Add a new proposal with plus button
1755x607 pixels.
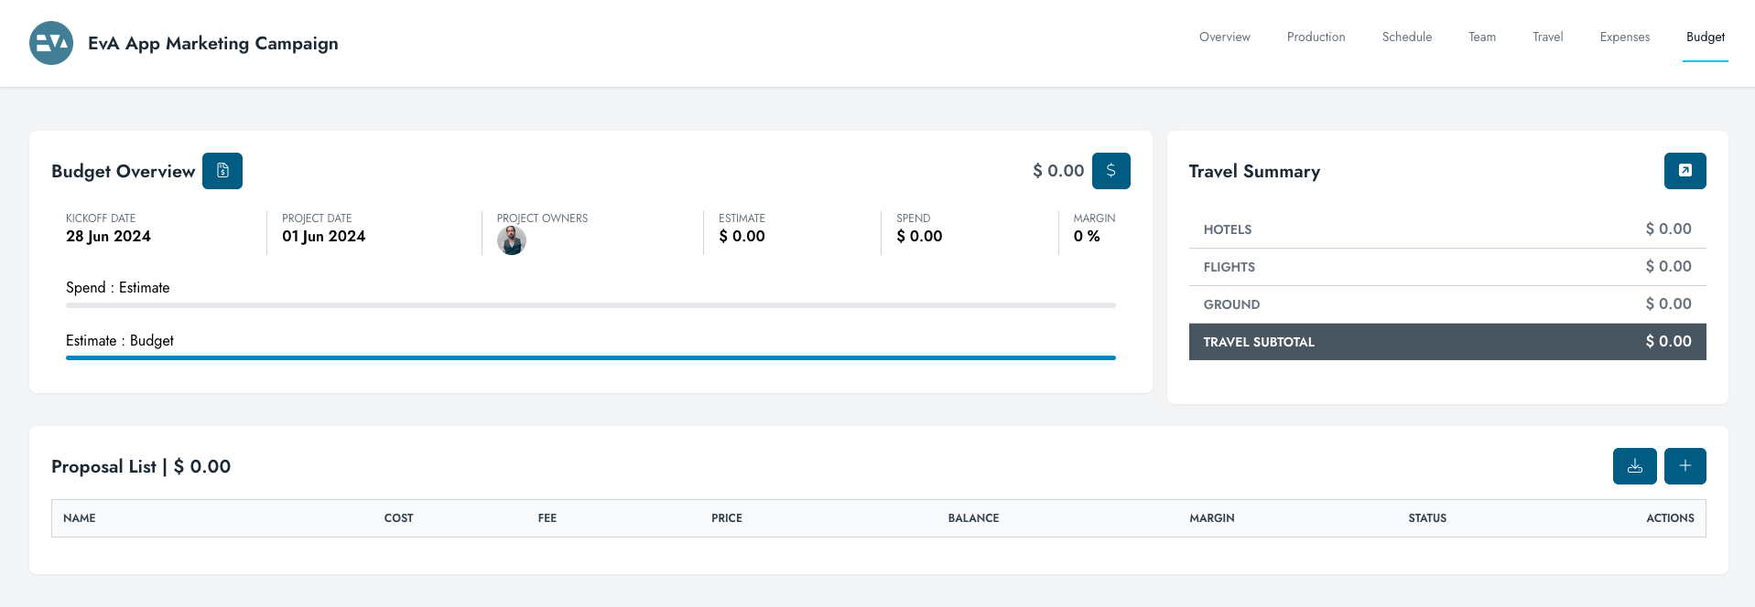click(x=1685, y=466)
